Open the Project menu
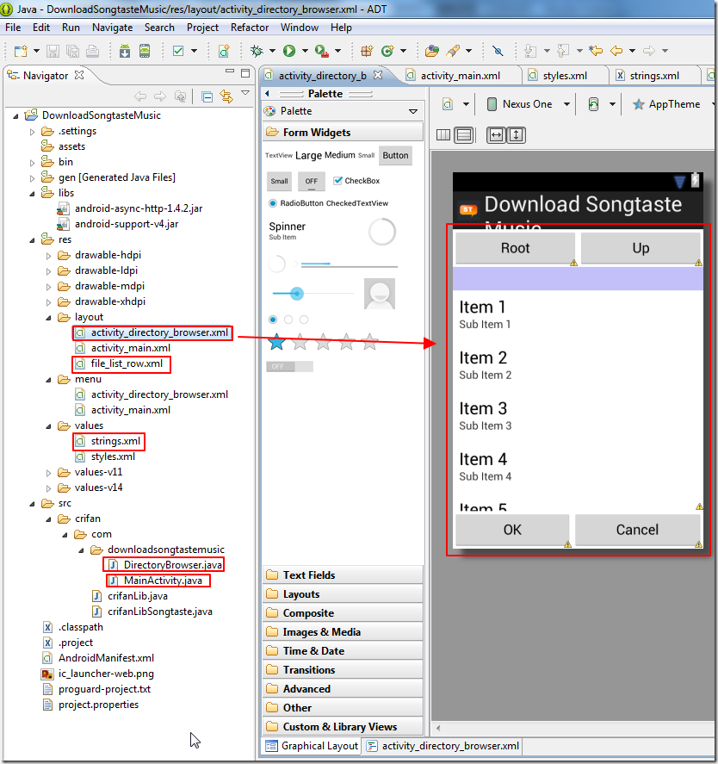718x764 pixels. 202,28
